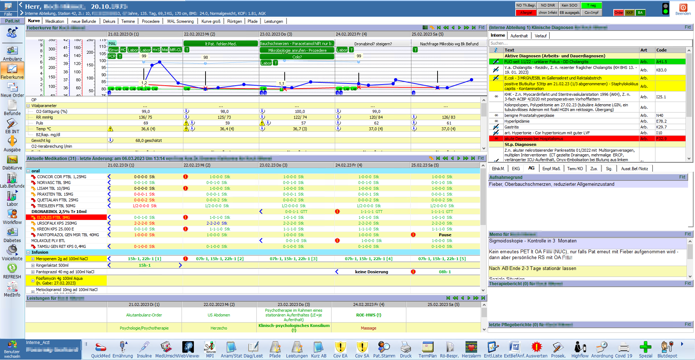Image resolution: width=695 pixels, height=360 pixels.
Task: Toggle the EB ausgegeb. flag
Action: tap(569, 13)
